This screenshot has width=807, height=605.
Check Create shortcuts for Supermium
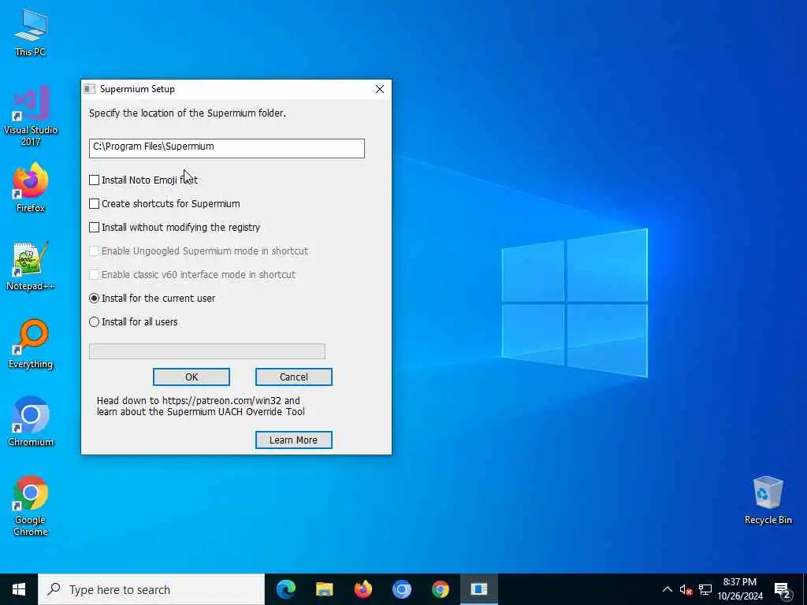95,204
